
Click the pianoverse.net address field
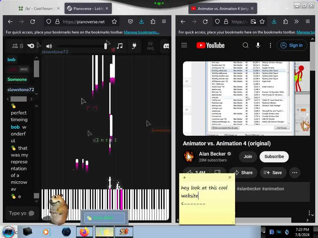pos(84,22)
